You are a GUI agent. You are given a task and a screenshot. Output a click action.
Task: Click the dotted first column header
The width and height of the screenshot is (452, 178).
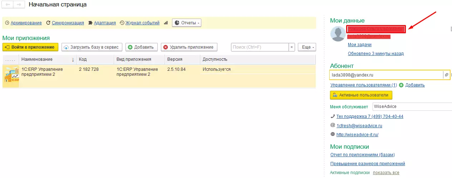pyautogui.click(x=11, y=59)
